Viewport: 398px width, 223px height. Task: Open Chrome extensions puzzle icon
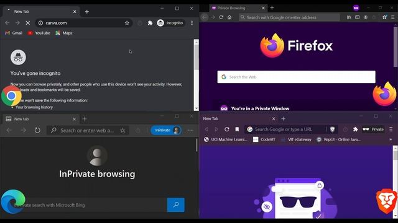[x=150, y=23]
